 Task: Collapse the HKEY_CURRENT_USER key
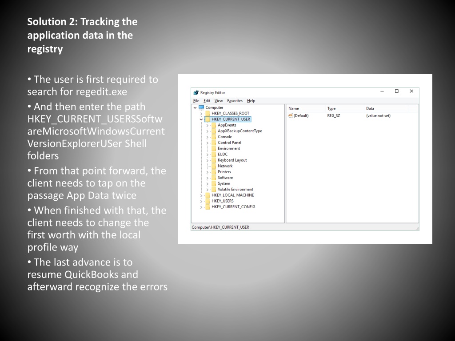(201, 119)
